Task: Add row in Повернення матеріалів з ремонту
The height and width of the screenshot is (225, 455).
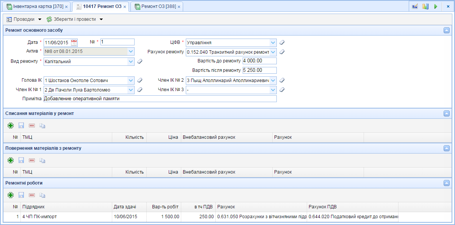Action: pos(11,160)
